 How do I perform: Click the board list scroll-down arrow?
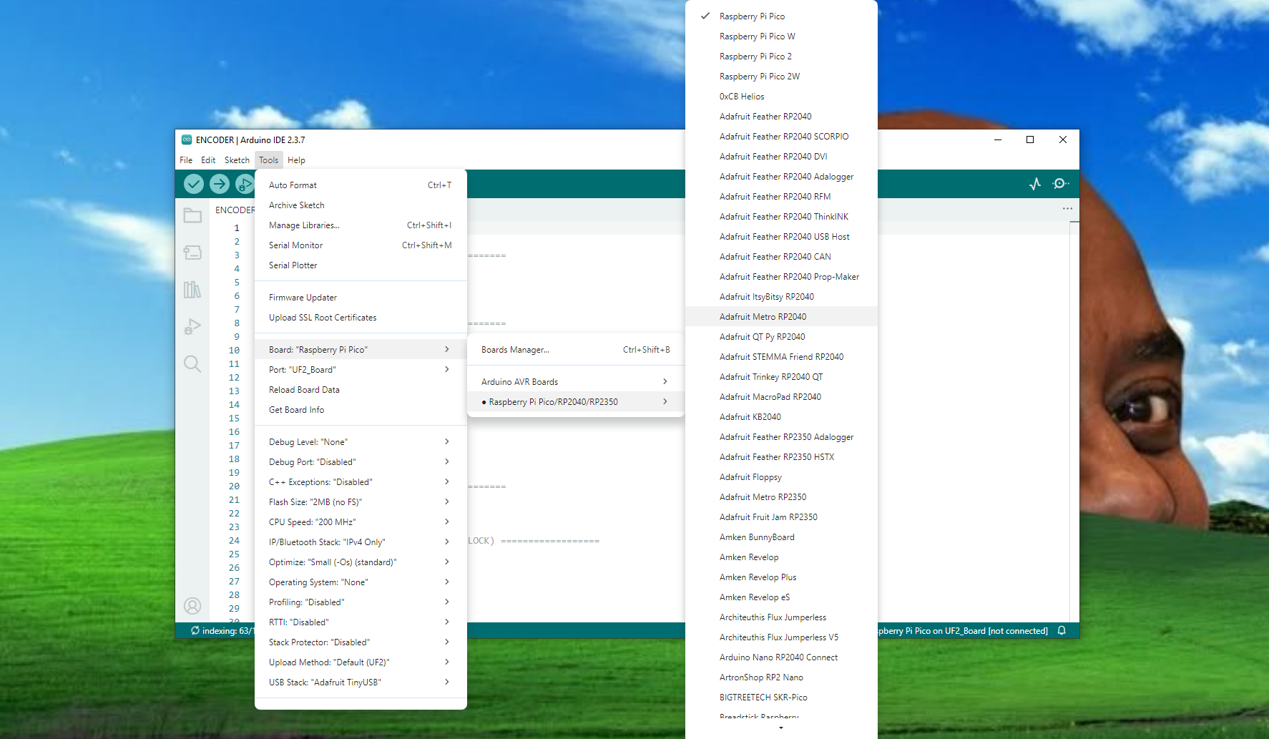(x=781, y=728)
